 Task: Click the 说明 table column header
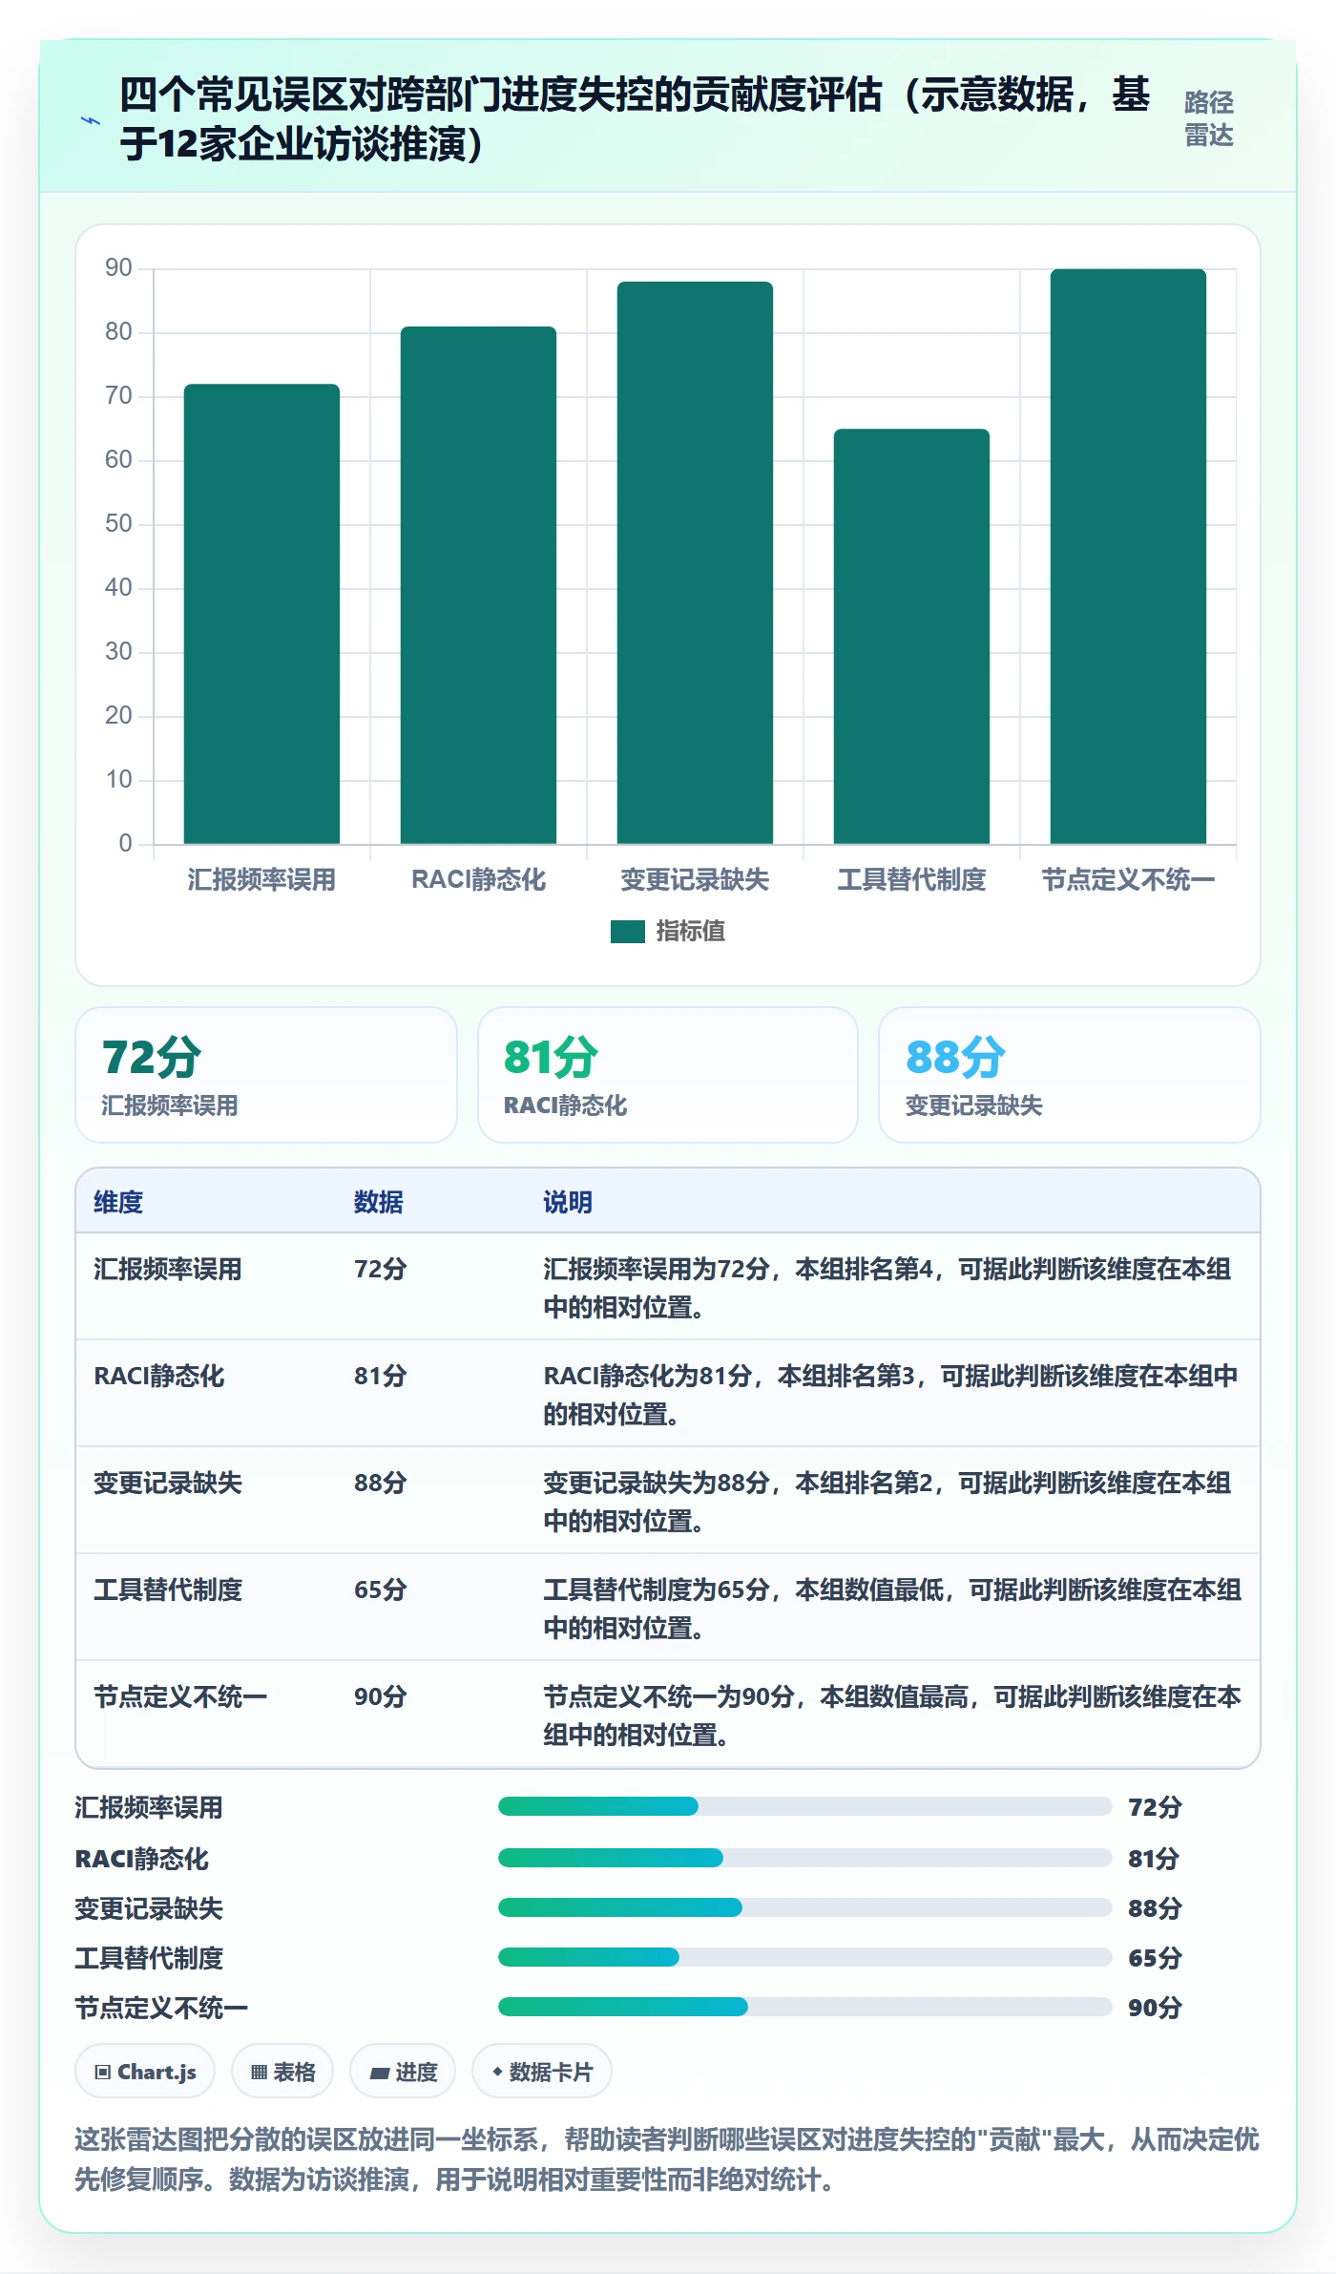click(568, 1202)
